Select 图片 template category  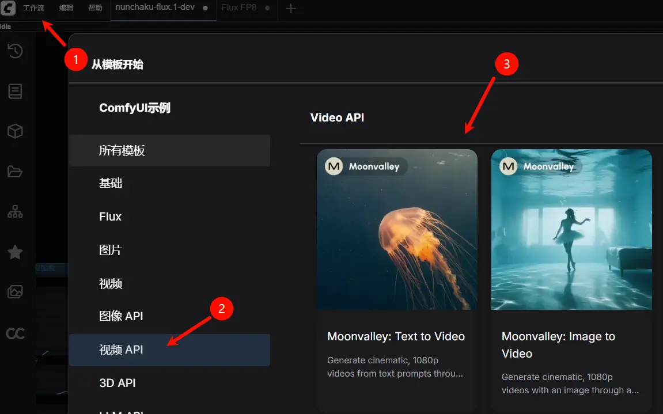click(x=169, y=250)
